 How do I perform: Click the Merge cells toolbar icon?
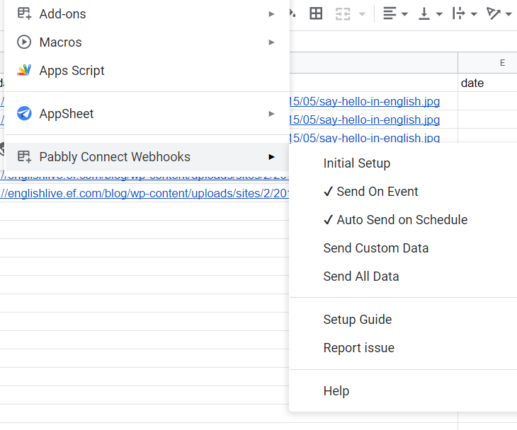click(x=343, y=14)
